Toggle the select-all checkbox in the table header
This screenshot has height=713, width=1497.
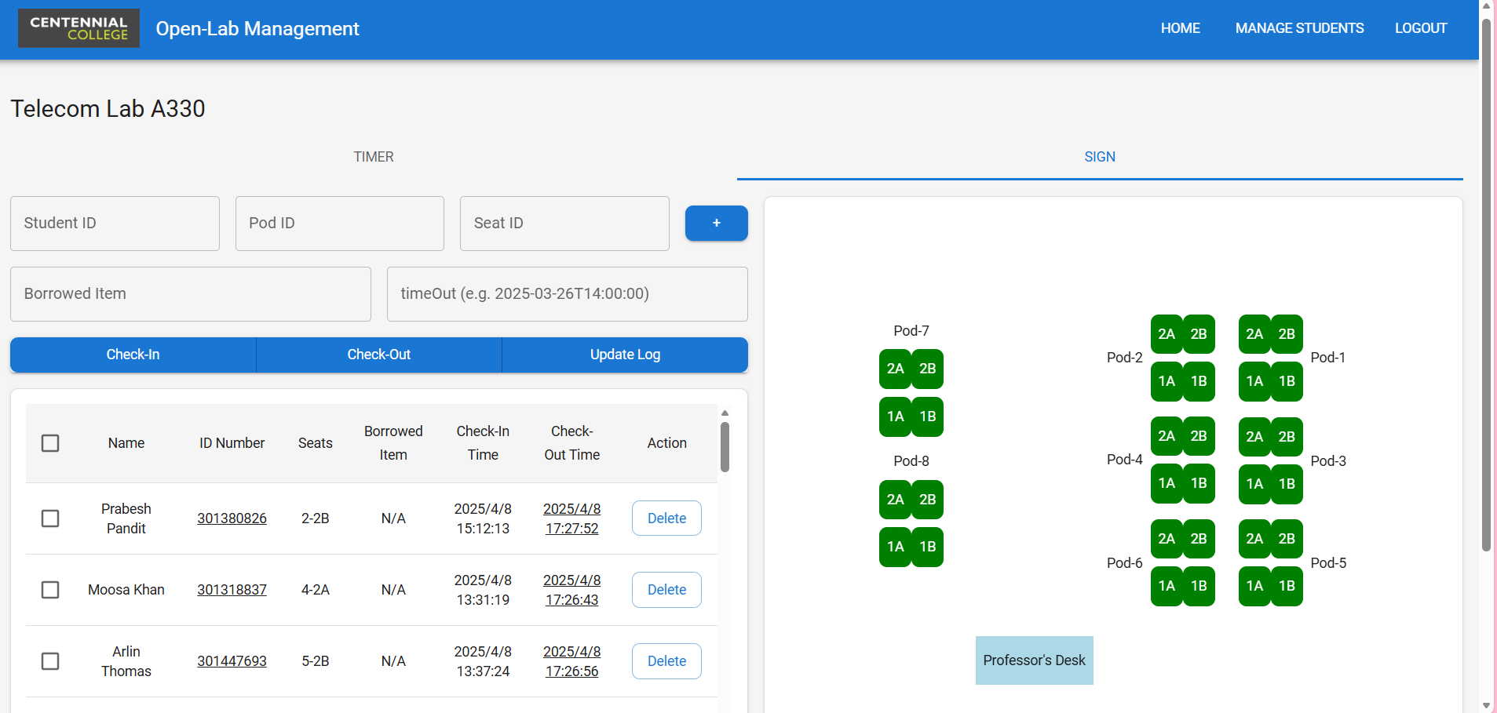[x=50, y=443]
